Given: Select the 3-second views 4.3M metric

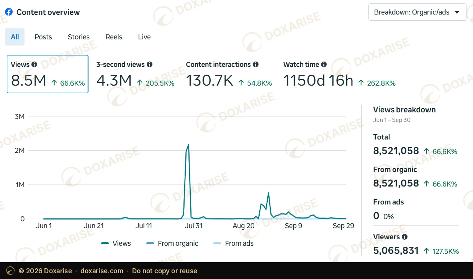Looking at the screenshot, I should tap(135, 74).
